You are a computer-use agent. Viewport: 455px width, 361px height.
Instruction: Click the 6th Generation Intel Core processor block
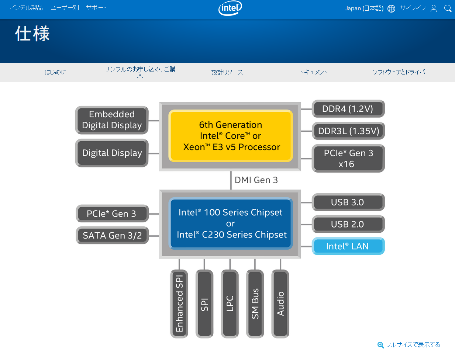[x=231, y=136]
